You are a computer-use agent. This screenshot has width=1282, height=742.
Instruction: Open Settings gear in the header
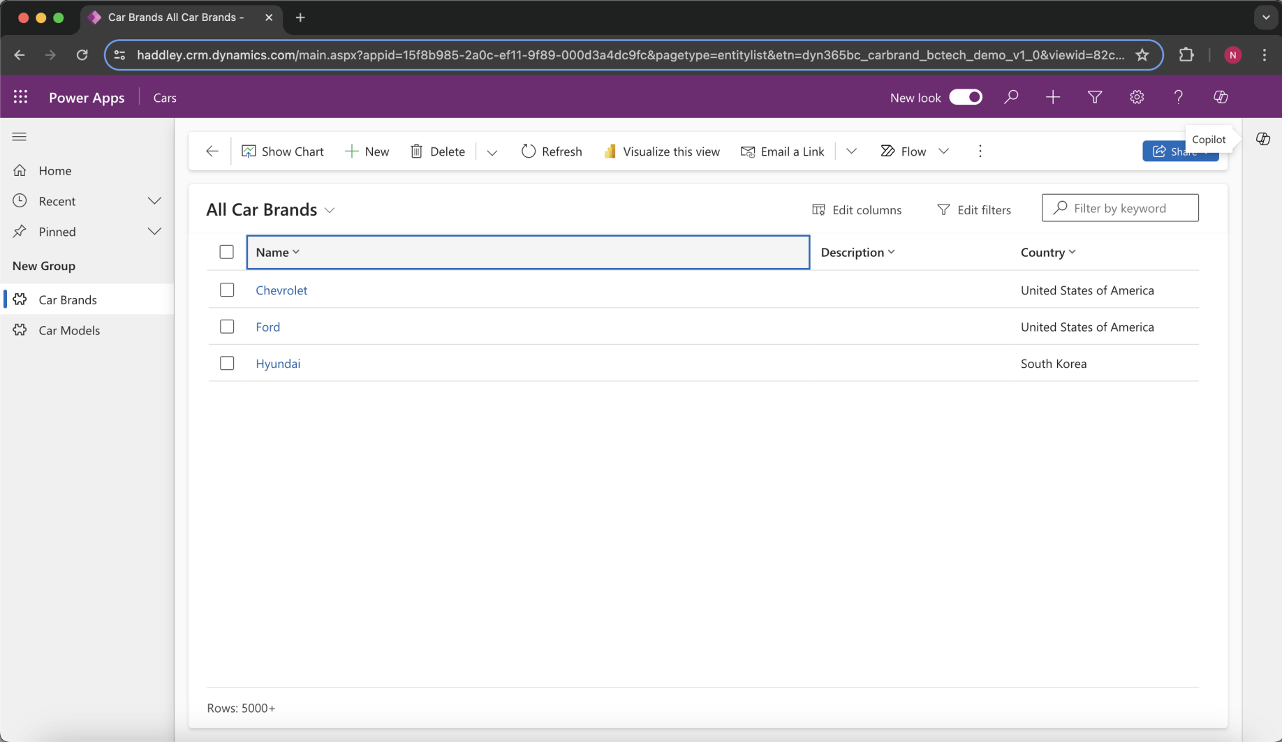[1136, 97]
